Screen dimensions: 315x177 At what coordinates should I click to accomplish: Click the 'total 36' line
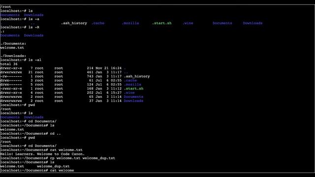pos(9,64)
